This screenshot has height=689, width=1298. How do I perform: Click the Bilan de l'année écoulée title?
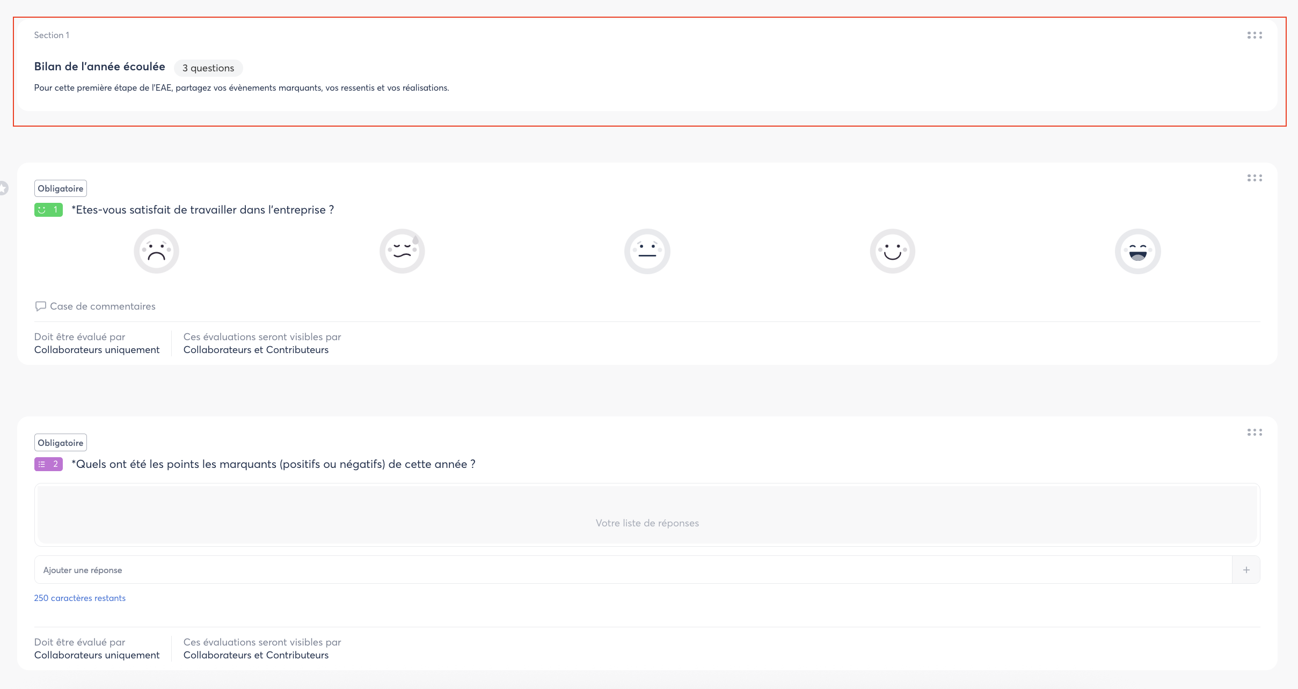[100, 67]
